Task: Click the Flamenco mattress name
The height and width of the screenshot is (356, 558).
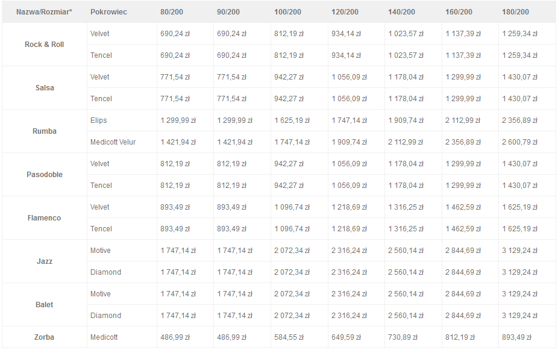Action: pyautogui.click(x=44, y=218)
